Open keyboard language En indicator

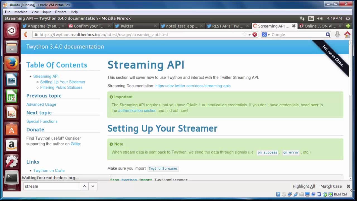(x=311, y=18)
